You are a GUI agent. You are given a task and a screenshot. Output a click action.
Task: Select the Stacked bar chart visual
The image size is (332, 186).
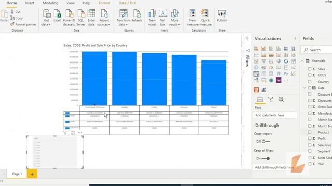tap(256, 49)
